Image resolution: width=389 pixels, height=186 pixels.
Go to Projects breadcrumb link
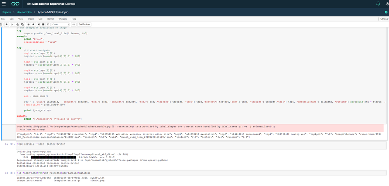(7, 12)
